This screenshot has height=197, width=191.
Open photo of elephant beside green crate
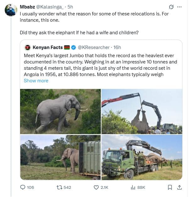(x=60, y=157)
